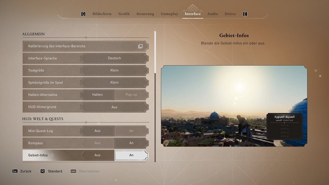Open the Bildschirm tab
The height and width of the screenshot is (185, 329).
point(102,14)
